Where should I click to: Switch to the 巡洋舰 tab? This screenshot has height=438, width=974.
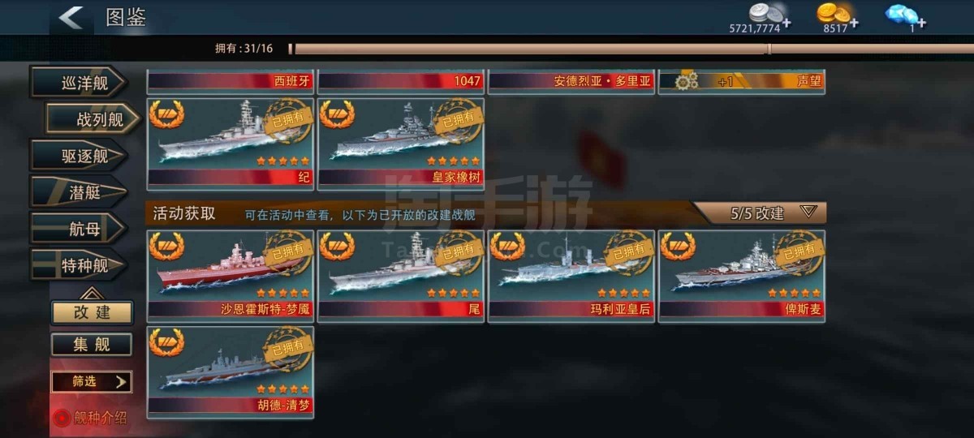click(79, 83)
